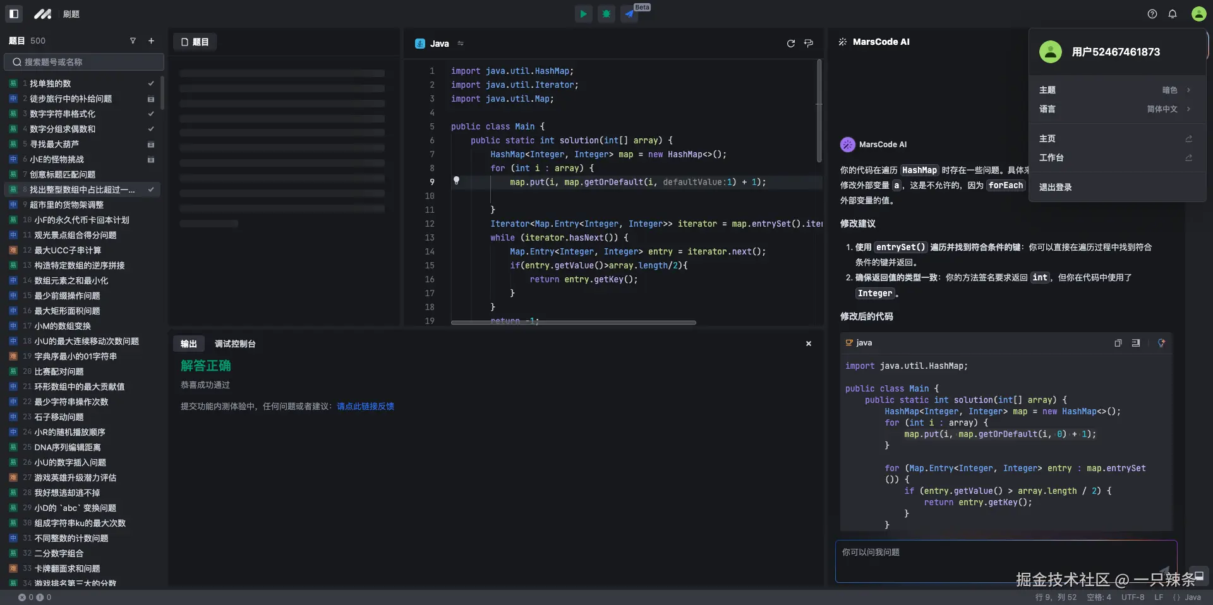Switch the Java language selector
The image size is (1213, 605).
point(440,44)
